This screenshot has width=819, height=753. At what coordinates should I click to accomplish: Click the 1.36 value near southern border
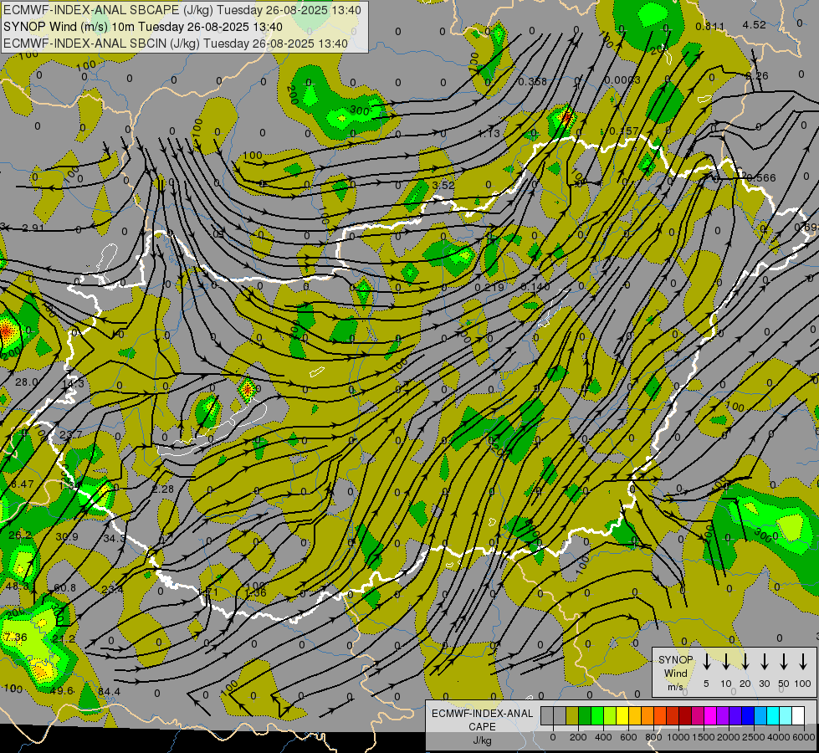click(255, 592)
